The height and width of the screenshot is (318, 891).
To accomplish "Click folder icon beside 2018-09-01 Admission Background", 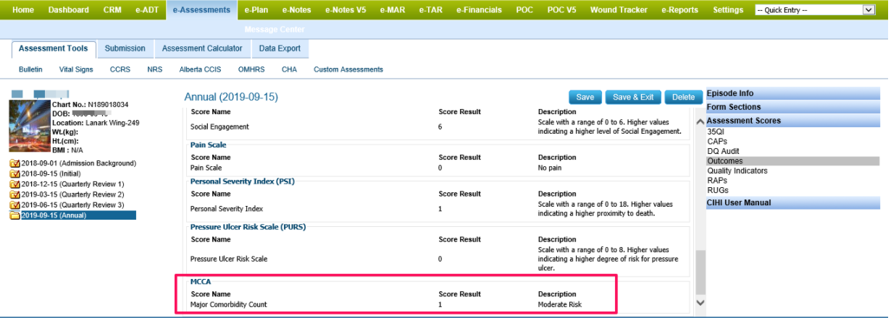I will [x=14, y=163].
